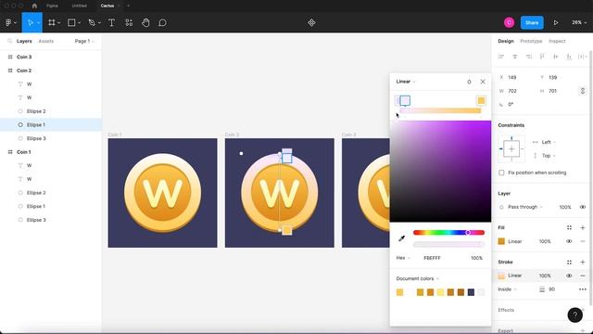Remove the Linear fill with minus icon
The height and width of the screenshot is (334, 593).
pos(583,241)
